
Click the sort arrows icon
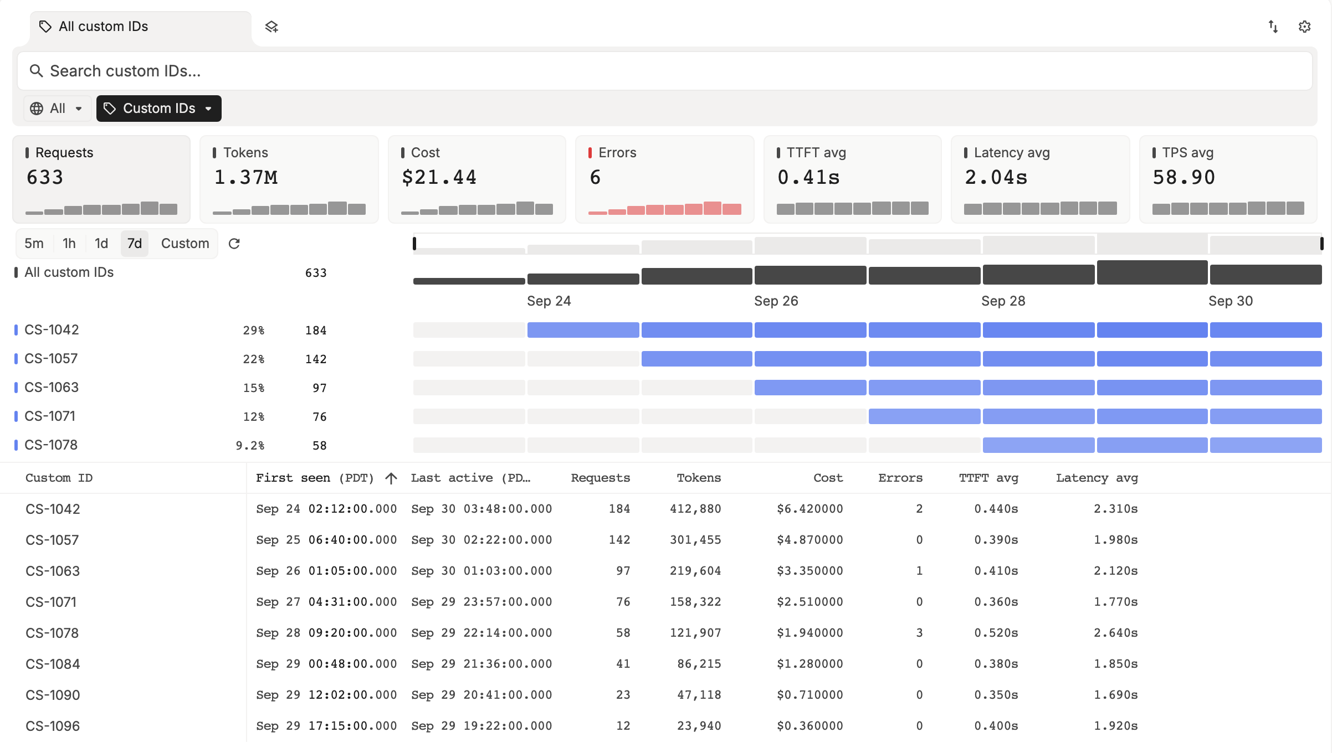point(1273,27)
